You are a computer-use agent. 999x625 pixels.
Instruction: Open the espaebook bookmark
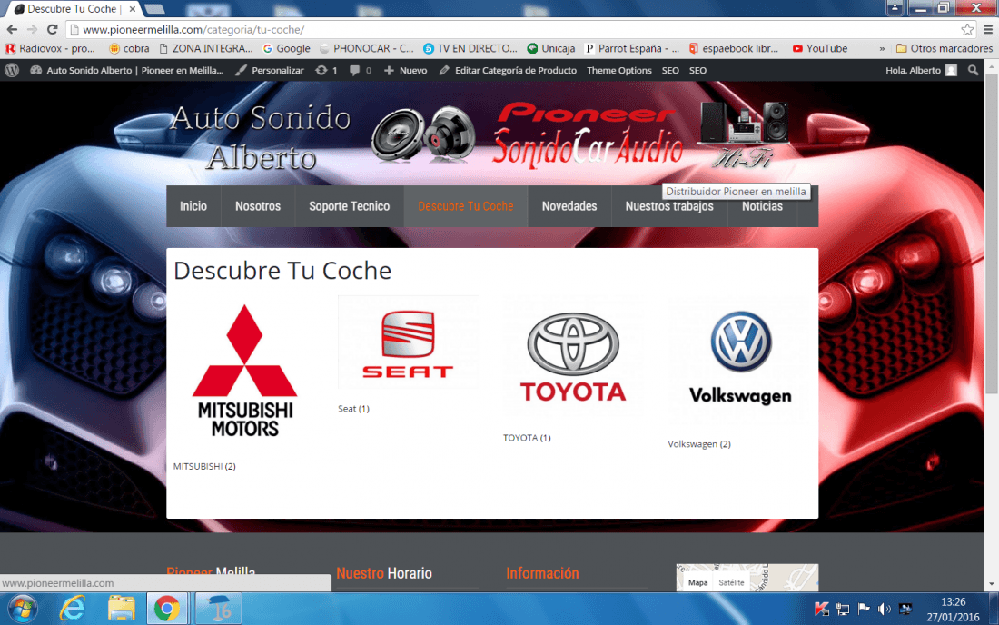tap(734, 48)
